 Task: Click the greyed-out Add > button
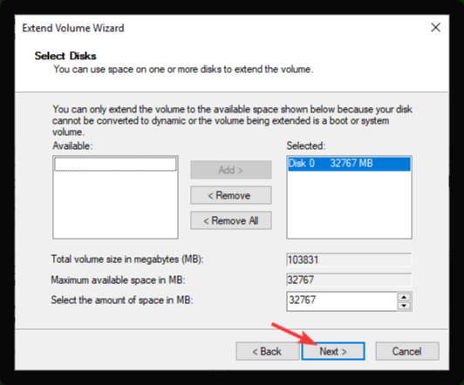(x=231, y=170)
